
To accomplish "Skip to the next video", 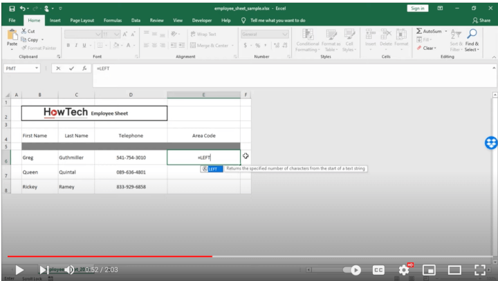I will [44, 270].
